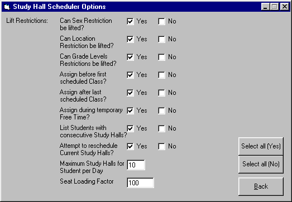Click the Study Hall Scheduler title bar icon
292x202 pixels.
pos(7,7)
